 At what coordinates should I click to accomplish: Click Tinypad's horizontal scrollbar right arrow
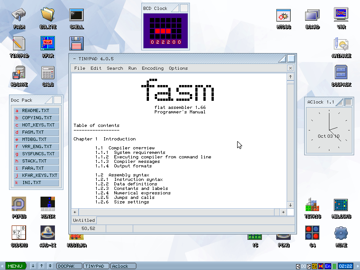click(x=283, y=212)
